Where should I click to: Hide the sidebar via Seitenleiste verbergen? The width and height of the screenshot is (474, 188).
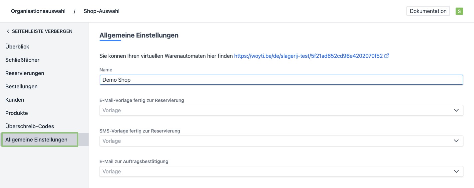point(39,31)
